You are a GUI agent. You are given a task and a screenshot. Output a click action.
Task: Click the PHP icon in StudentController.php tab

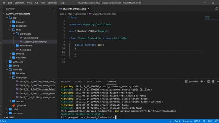coord(60,9)
